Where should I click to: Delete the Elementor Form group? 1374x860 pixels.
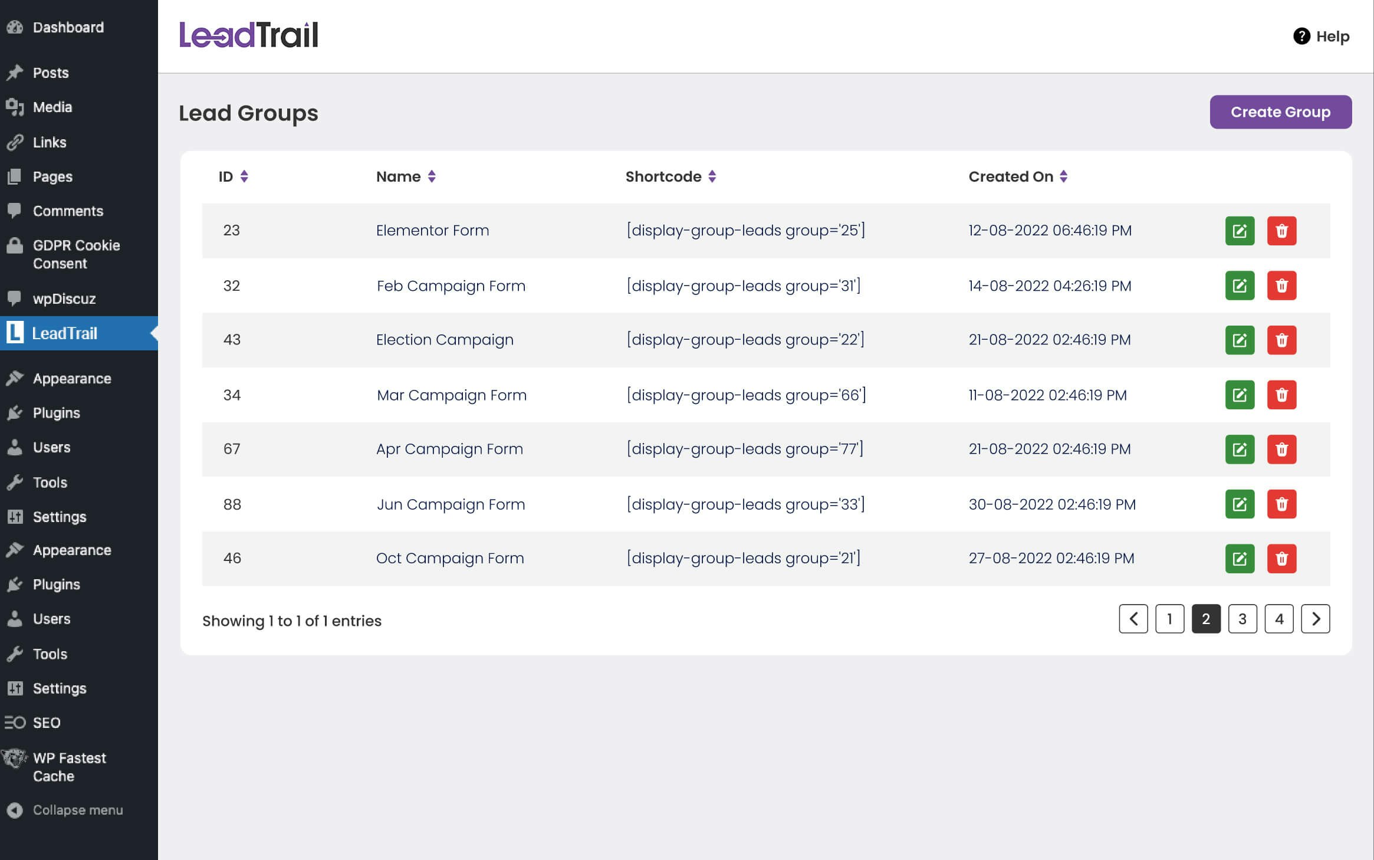pos(1281,231)
